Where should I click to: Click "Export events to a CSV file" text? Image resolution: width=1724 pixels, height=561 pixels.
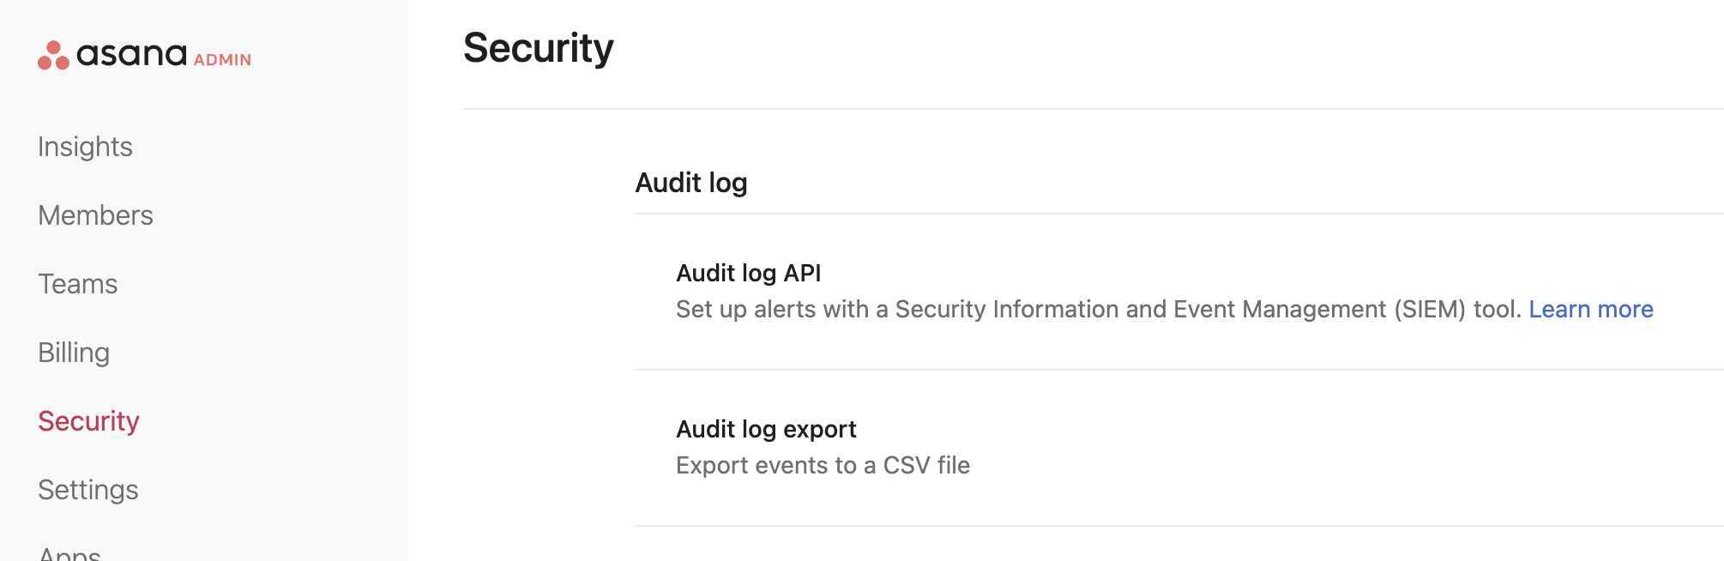[x=823, y=466]
